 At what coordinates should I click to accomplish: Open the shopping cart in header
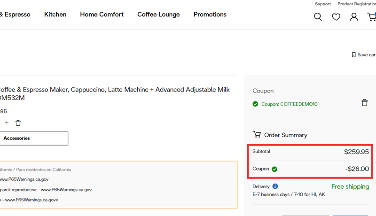(371, 17)
